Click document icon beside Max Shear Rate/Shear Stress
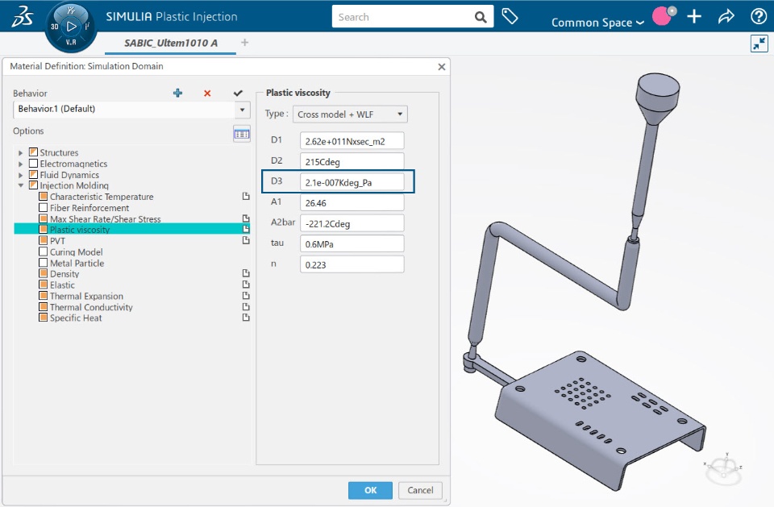Screen dimensions: 774x507 pos(246,218)
